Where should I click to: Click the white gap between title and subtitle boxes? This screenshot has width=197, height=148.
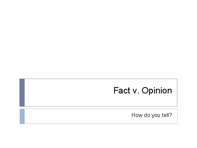point(99,108)
